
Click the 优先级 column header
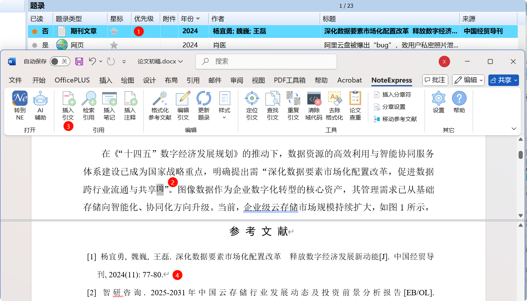(x=146, y=19)
